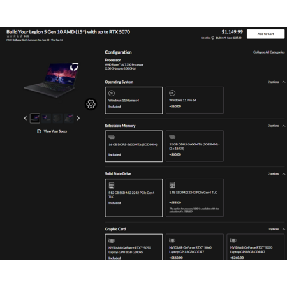Choose NVIDIA GeForce RTX 5070 graphics option
The image size is (287, 287).
pyautogui.click(x=256, y=247)
